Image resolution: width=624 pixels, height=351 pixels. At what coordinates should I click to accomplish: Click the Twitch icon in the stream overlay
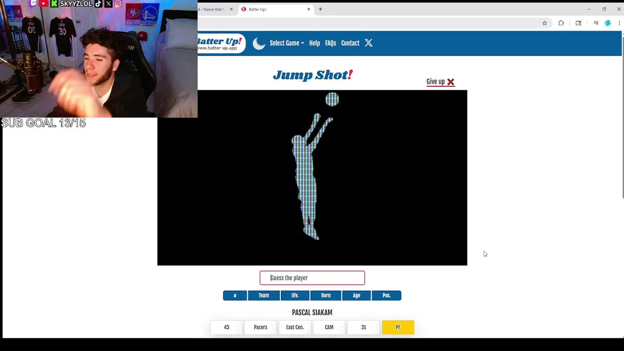(x=33, y=3)
